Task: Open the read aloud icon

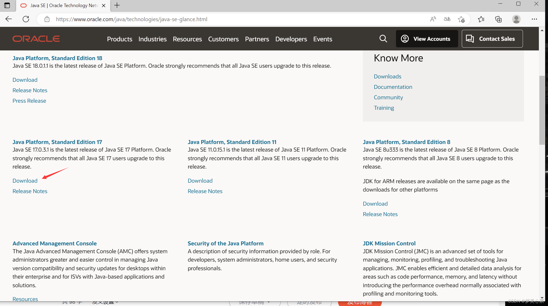Action: coord(433,19)
